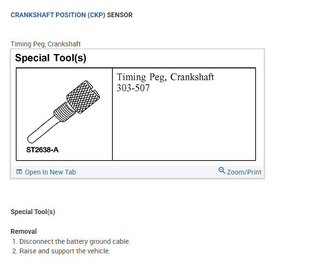
Task: Click the large 'Special Tool(s)' image title
Action: pos(51,58)
